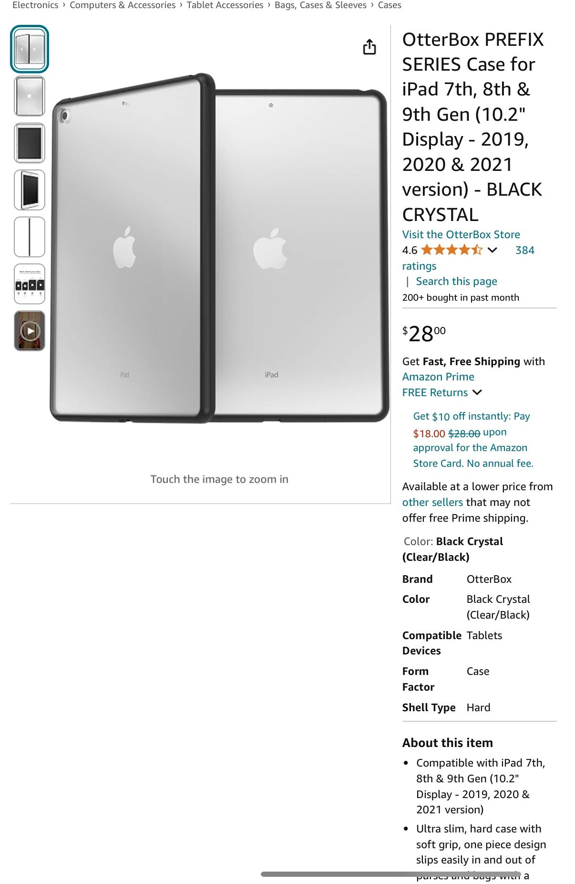Expand the FREE Returns chevron

click(477, 392)
